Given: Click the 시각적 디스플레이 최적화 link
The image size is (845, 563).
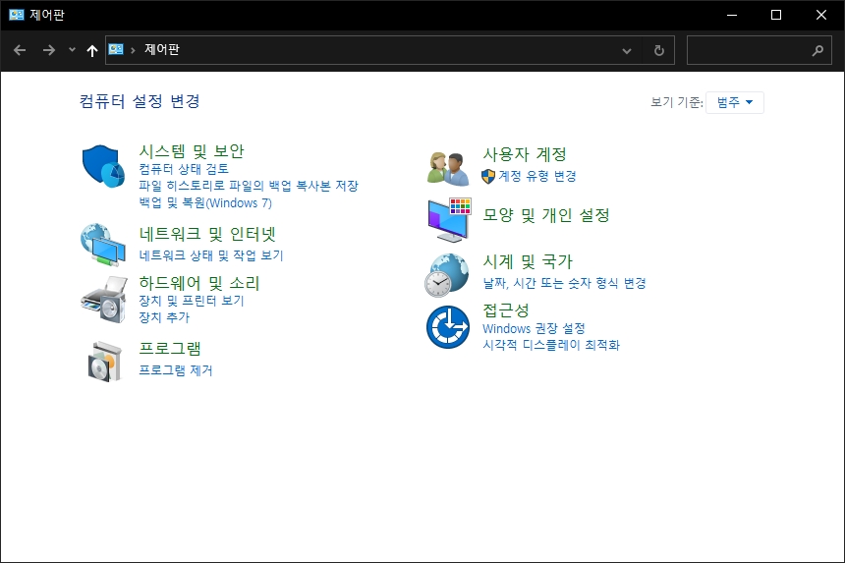Looking at the screenshot, I should (551, 345).
